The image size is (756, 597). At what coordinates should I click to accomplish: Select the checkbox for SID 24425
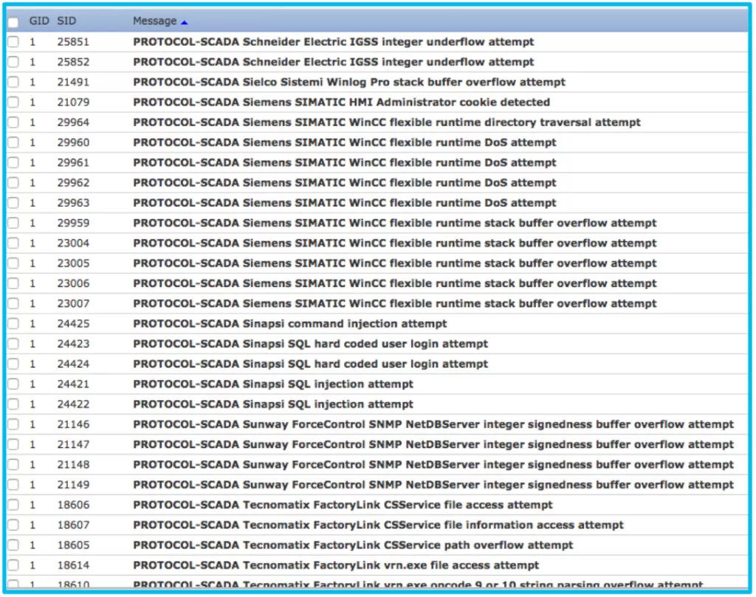(x=13, y=324)
